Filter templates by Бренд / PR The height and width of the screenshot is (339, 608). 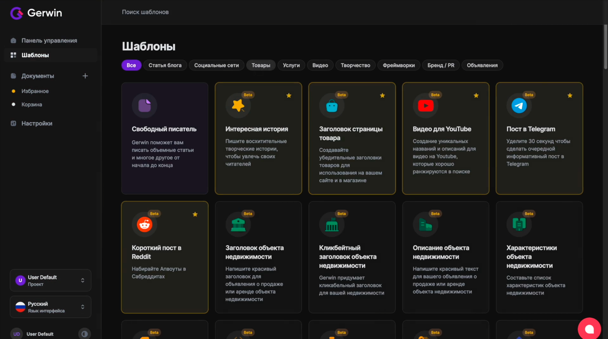[x=441, y=65]
